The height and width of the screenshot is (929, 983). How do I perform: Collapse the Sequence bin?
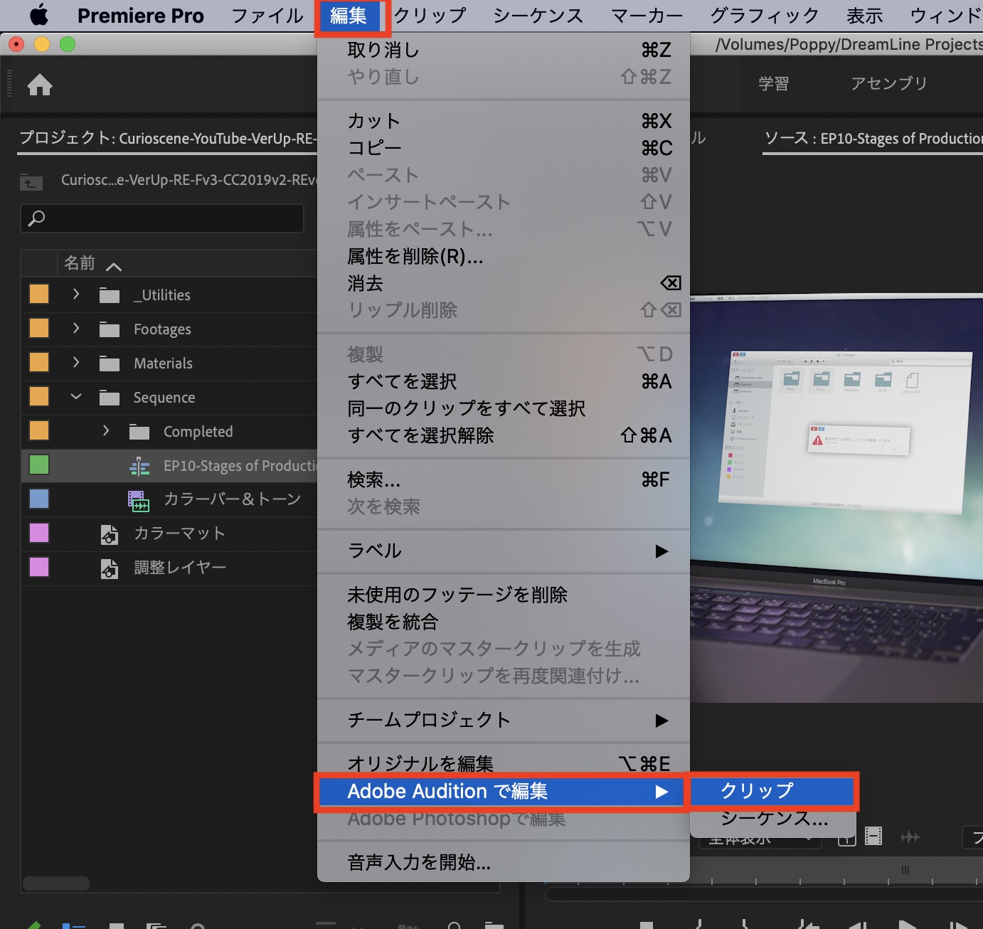[x=76, y=397]
